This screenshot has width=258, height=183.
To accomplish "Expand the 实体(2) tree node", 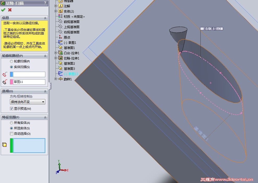I will [56, 11].
